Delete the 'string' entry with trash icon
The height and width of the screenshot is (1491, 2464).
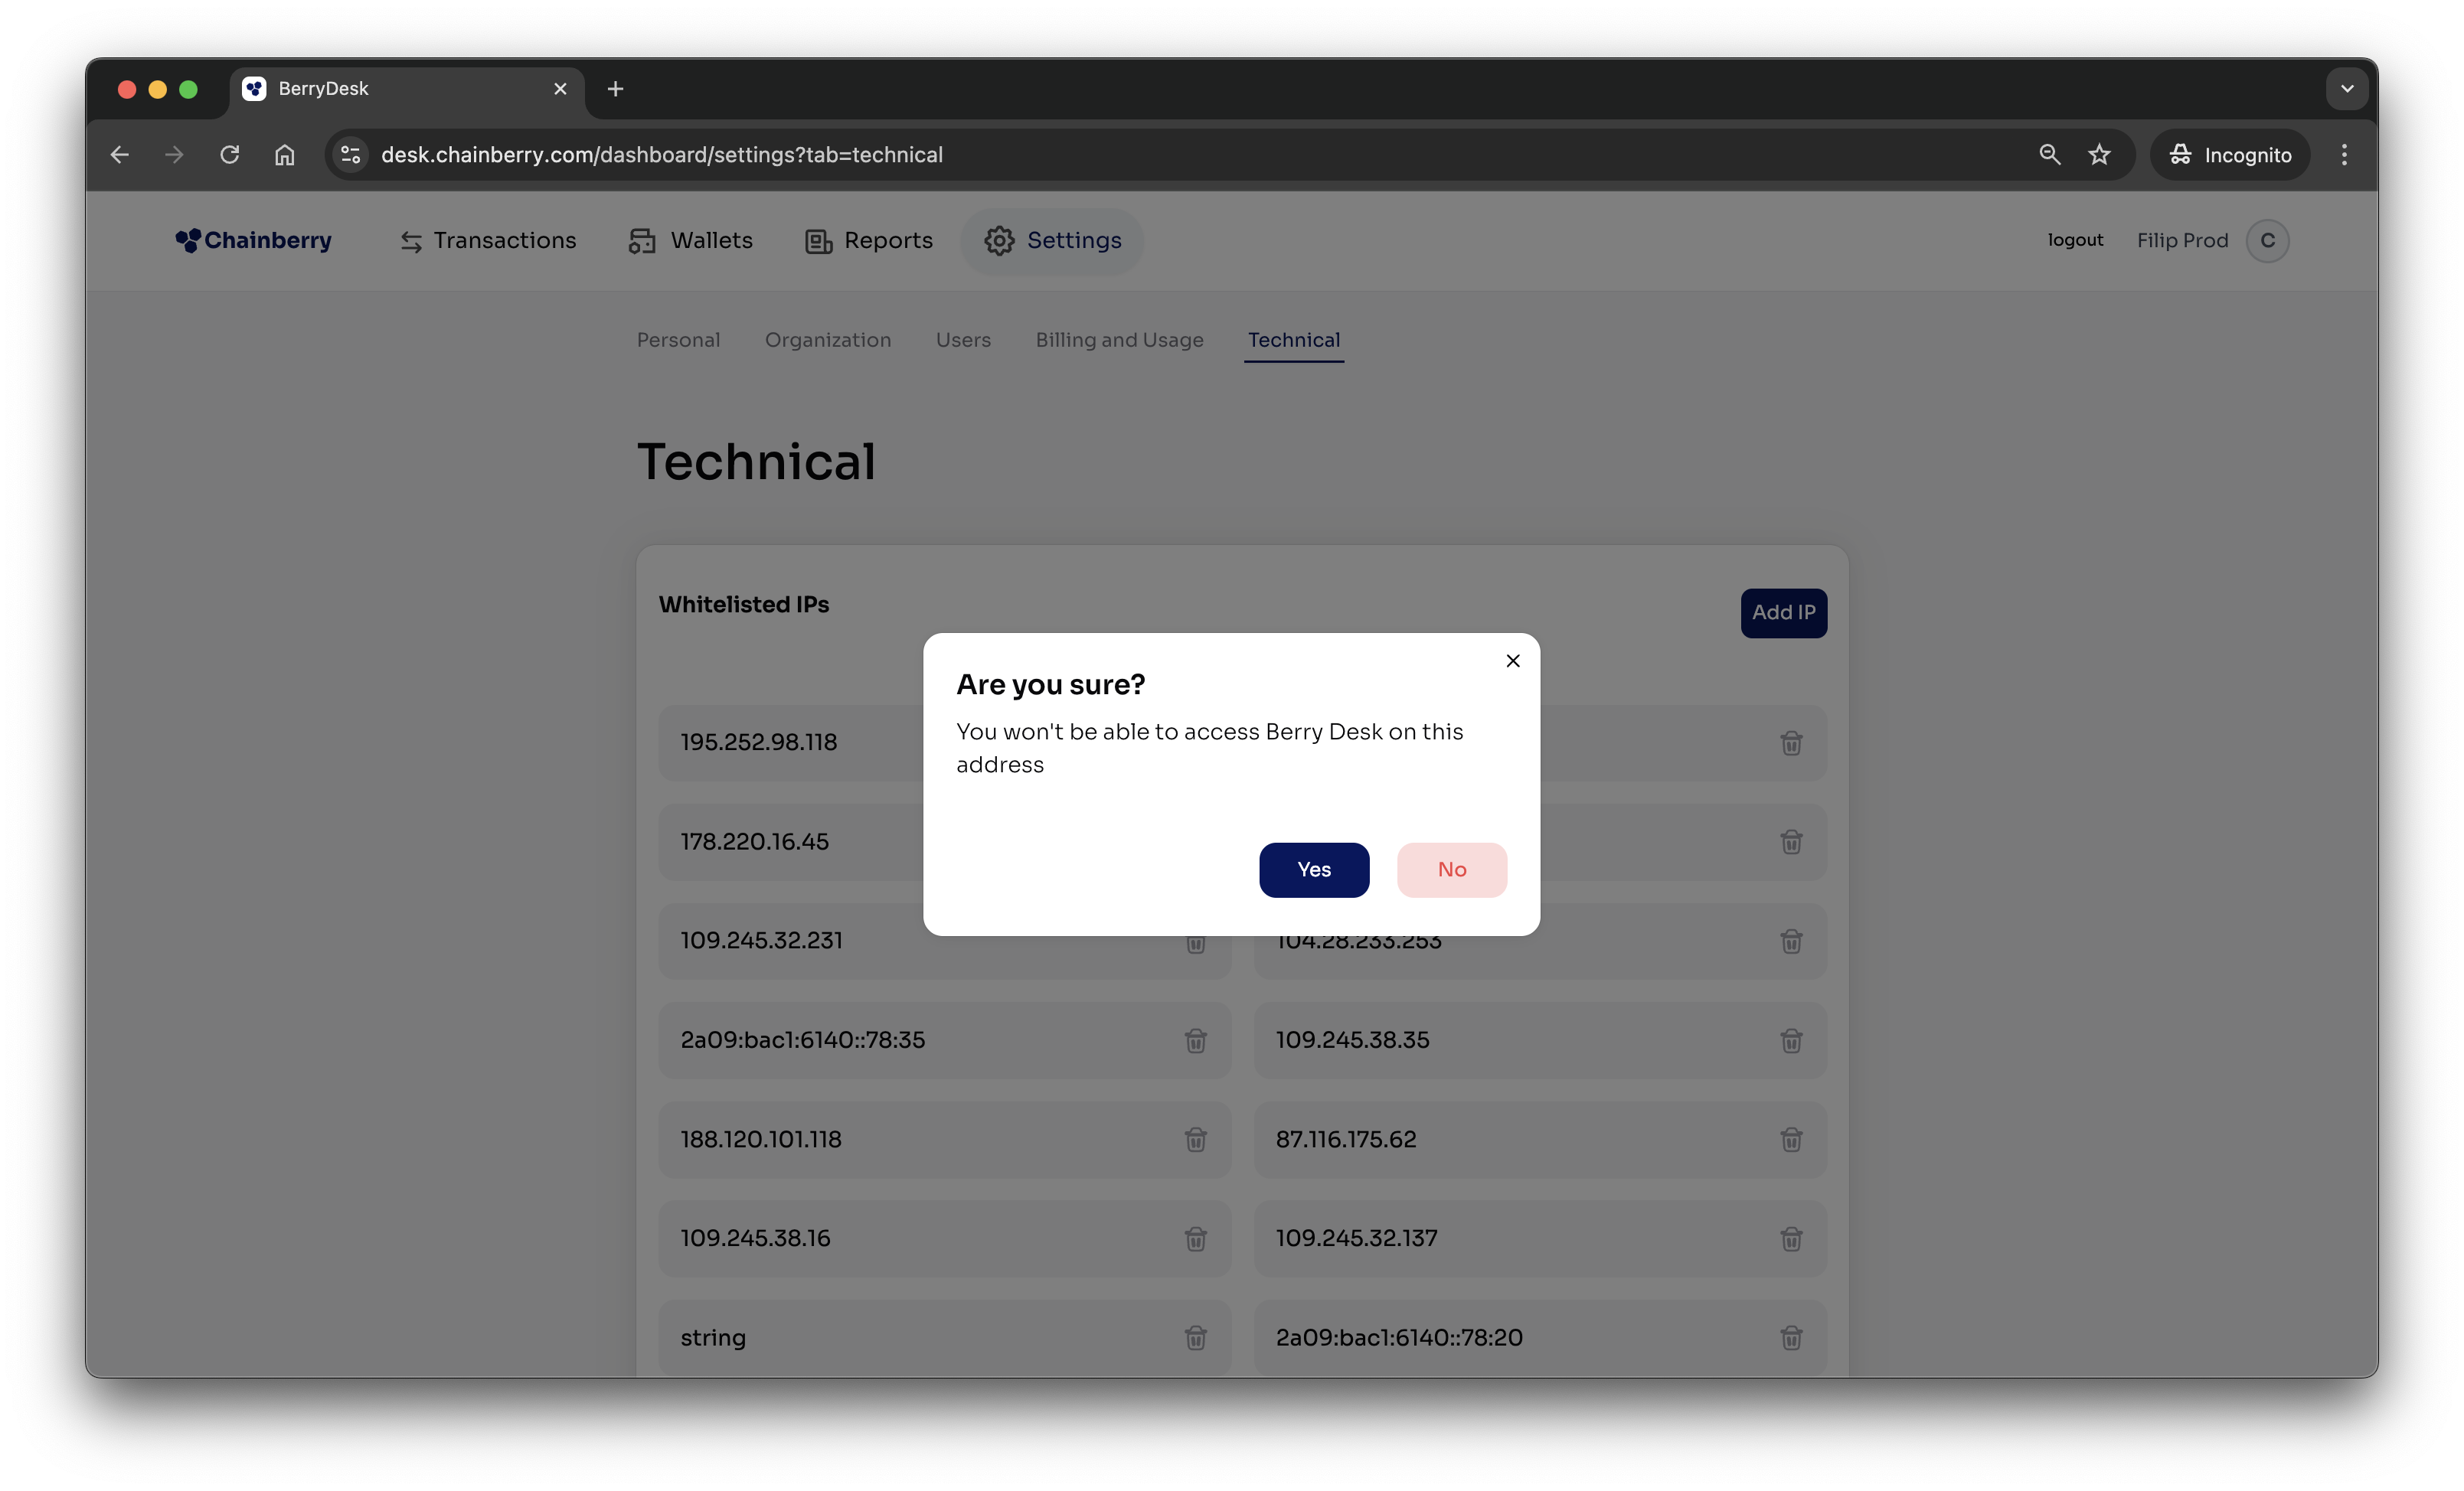pyautogui.click(x=1195, y=1337)
